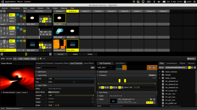
Task: Toggle Solo (S) on Layer 3
Action: tap(4, 20)
